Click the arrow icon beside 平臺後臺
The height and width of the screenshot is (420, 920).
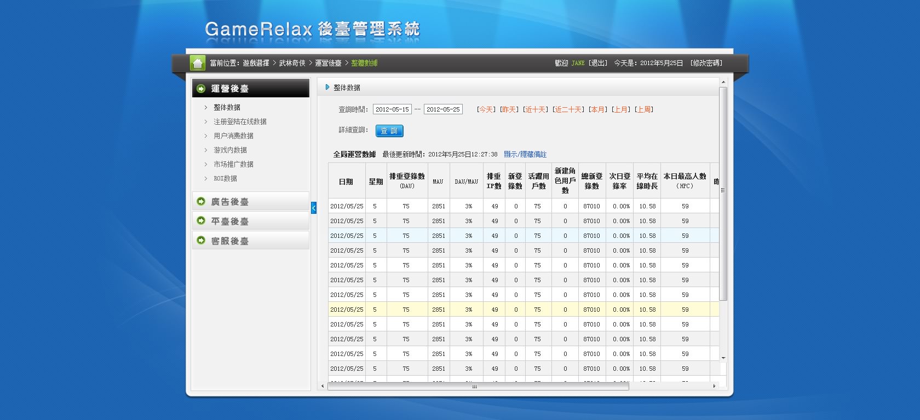coord(201,221)
